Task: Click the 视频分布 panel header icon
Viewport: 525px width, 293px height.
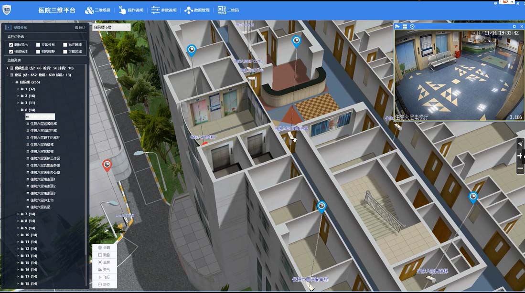Action: pyautogui.click(x=9, y=27)
